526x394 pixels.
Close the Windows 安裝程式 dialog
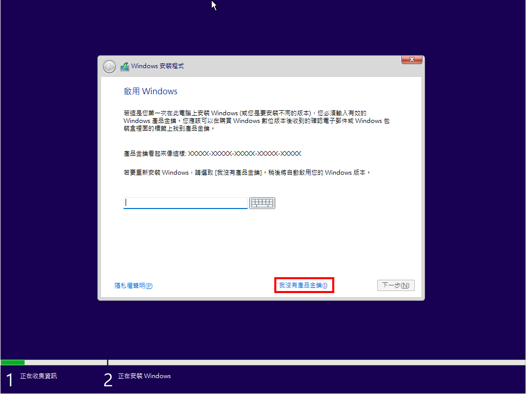(x=411, y=60)
